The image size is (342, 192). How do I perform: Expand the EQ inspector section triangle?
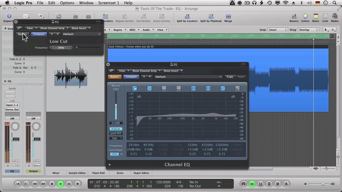pos(5,81)
